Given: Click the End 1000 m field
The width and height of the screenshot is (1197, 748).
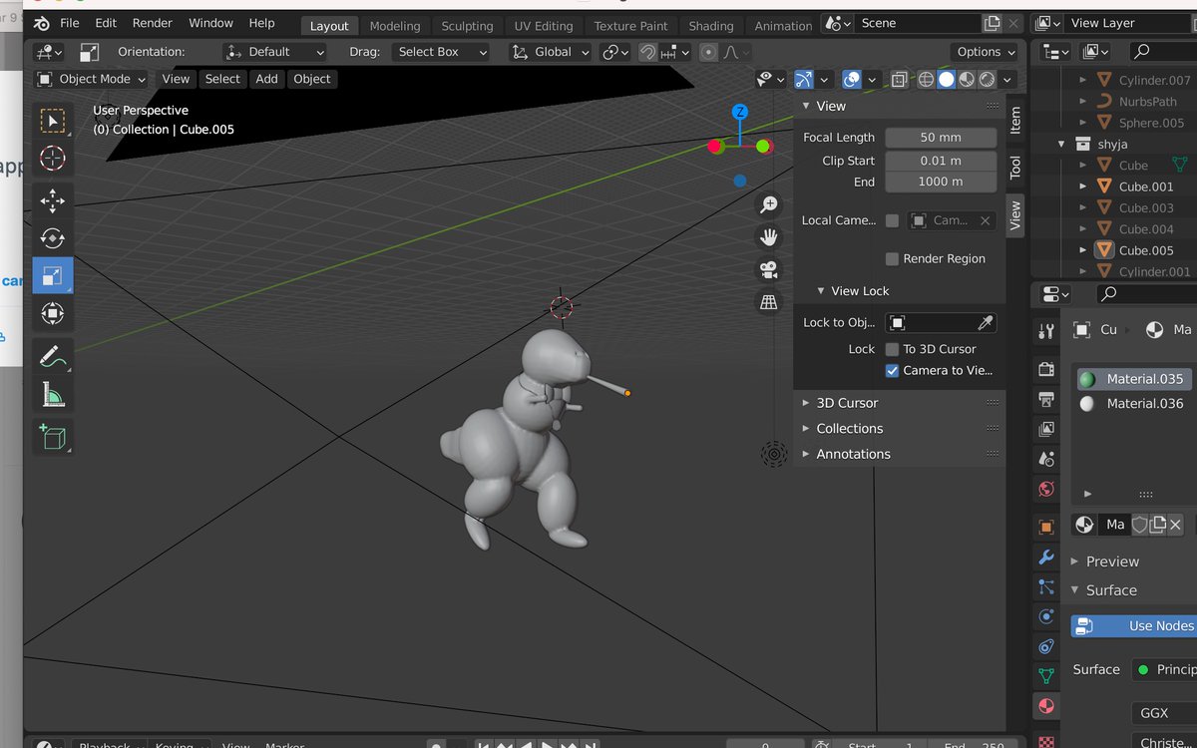Looking at the screenshot, I should click(x=941, y=182).
